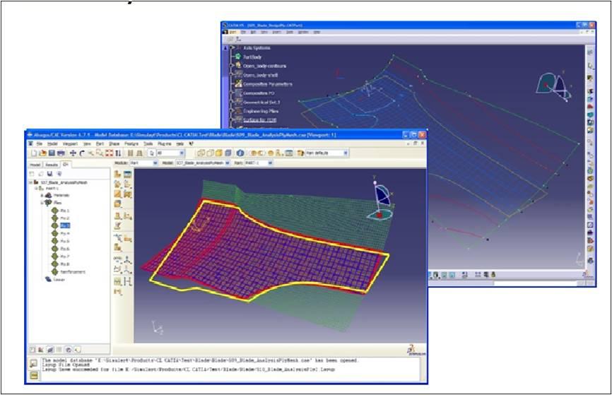
Task: Select the Box zoom tool in Abaqus
Action: coord(100,153)
